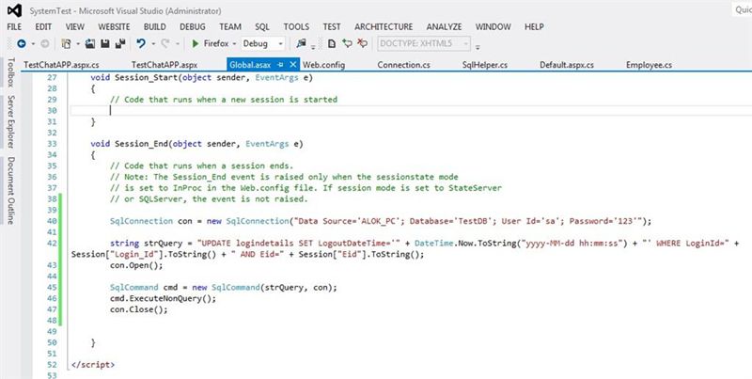
Task: Open the ARCHITECTURE menu
Action: (384, 27)
